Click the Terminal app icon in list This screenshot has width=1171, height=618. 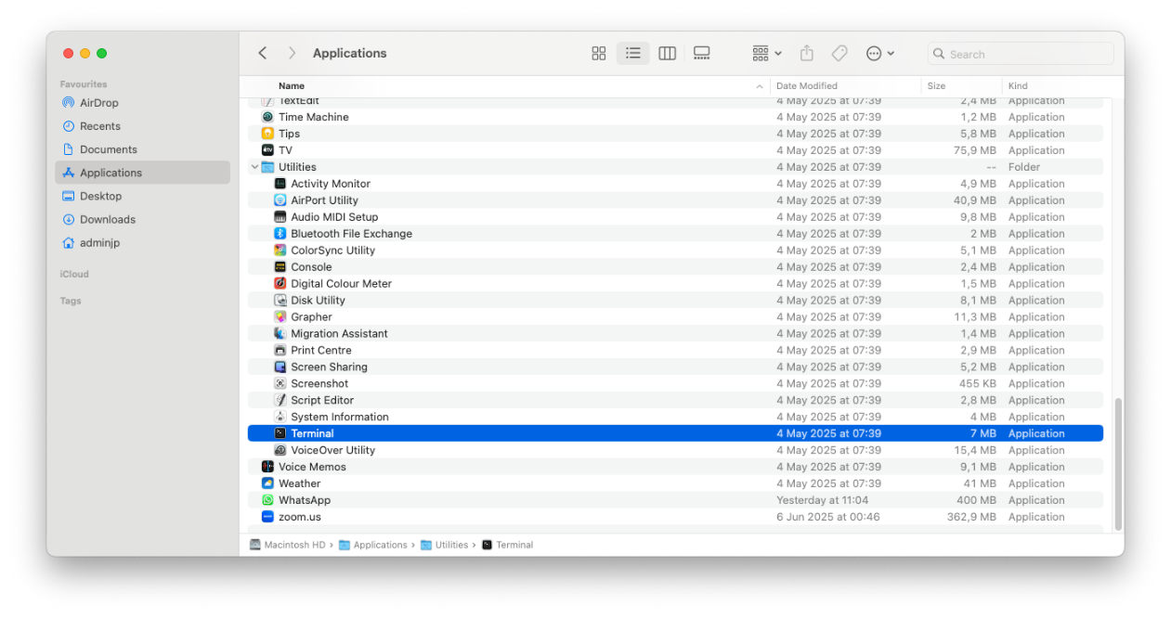[x=280, y=433]
